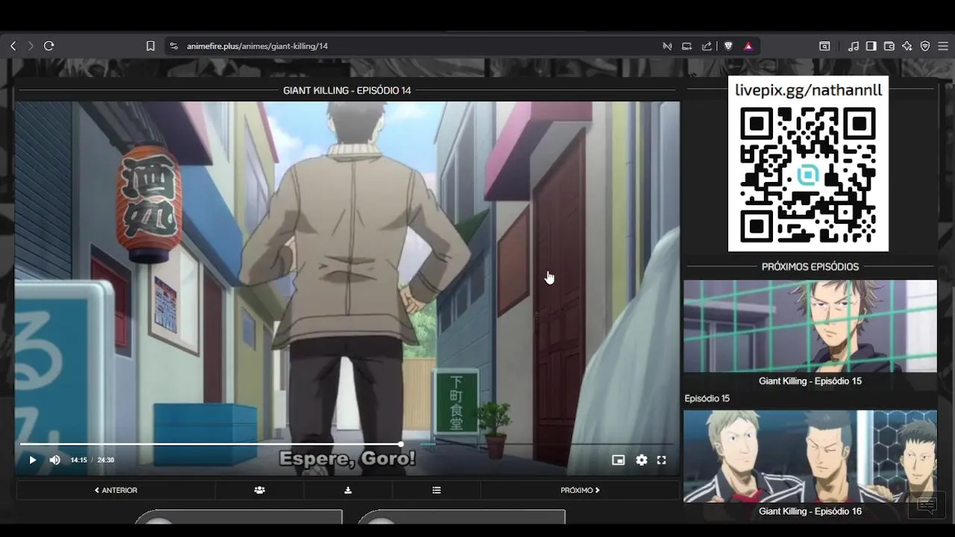
Task: Click 'Giant Killing - Episódio 16' title link
Action: tap(810, 512)
